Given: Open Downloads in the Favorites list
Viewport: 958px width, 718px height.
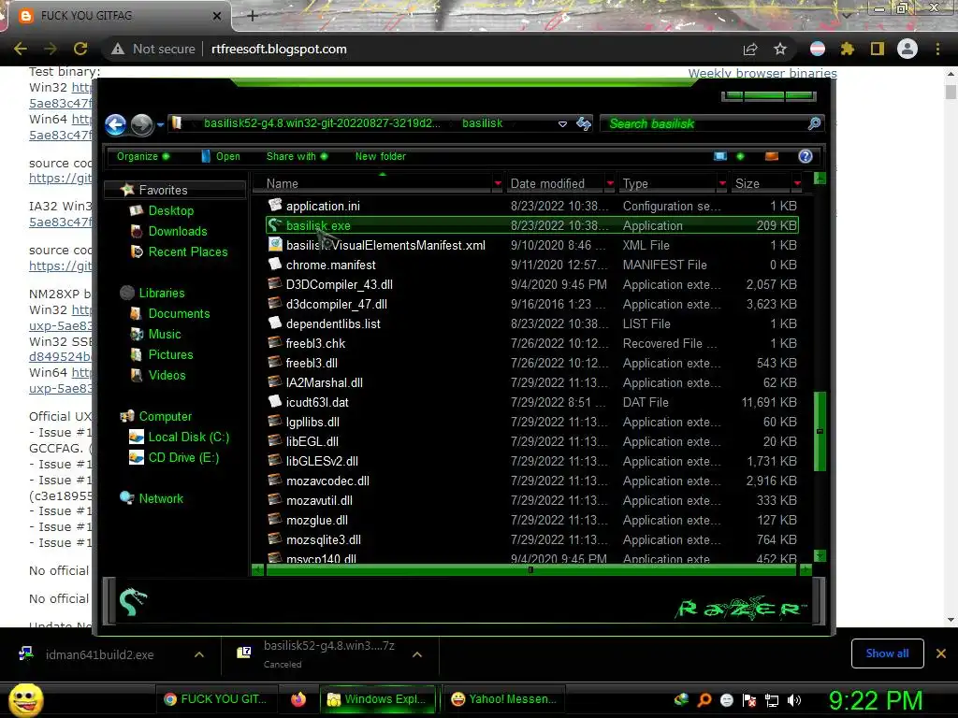Looking at the screenshot, I should (177, 232).
